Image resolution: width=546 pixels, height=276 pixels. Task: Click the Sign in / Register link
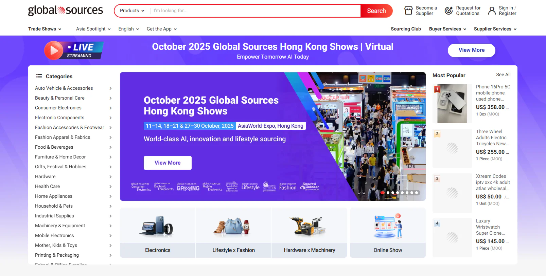click(507, 11)
